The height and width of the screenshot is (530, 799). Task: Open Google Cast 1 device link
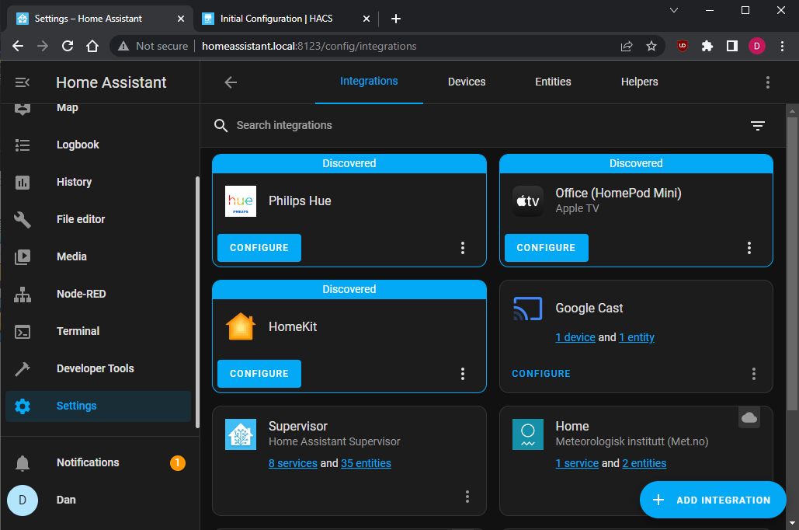pos(575,337)
